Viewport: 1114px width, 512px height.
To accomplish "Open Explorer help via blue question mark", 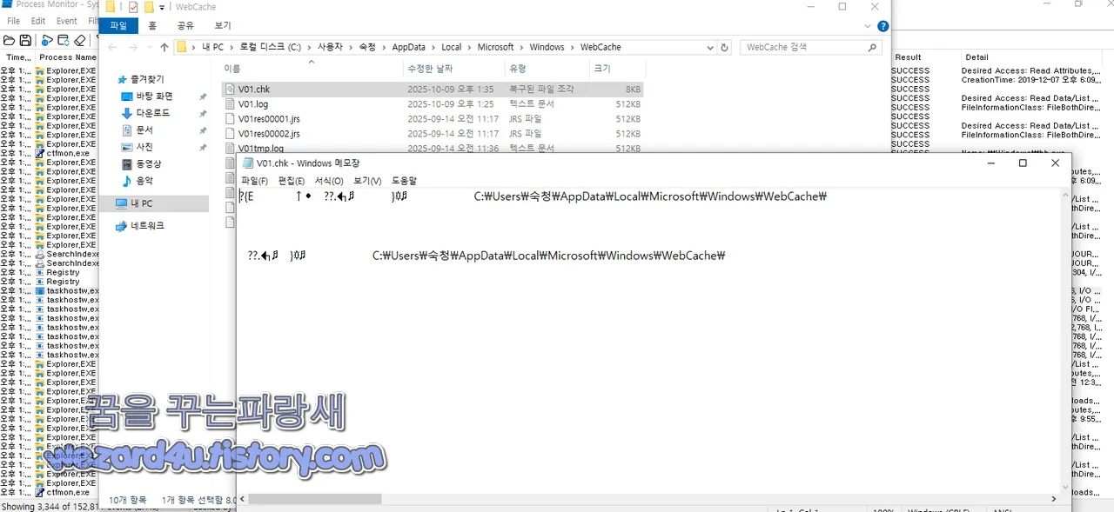I will pyautogui.click(x=882, y=25).
